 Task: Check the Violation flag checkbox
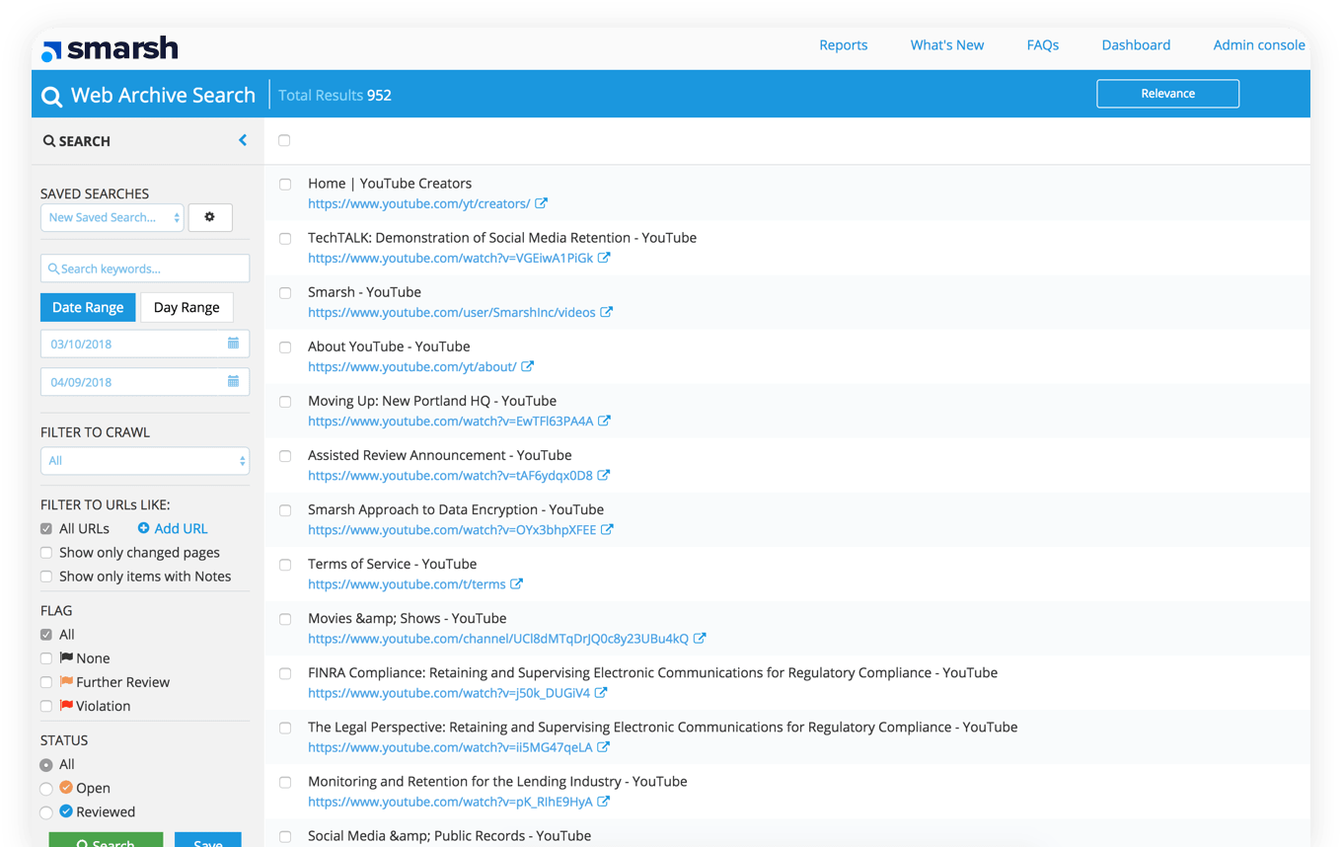tap(46, 706)
